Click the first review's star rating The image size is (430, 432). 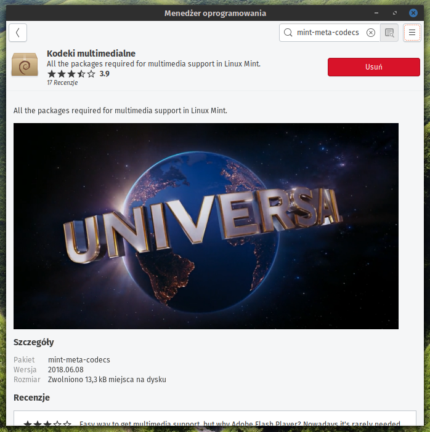[x=47, y=423]
